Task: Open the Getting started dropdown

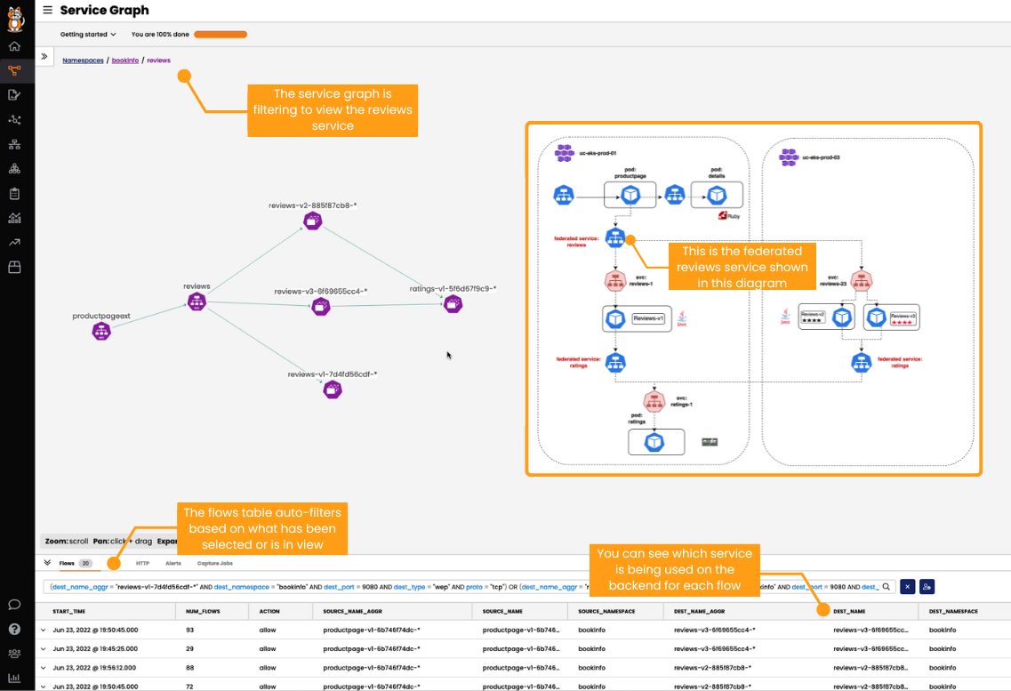Action: (x=86, y=34)
